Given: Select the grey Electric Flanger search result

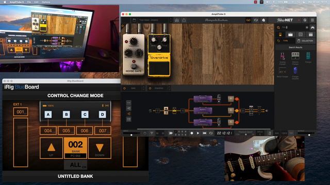Looking at the screenshot, I should coord(295,56).
